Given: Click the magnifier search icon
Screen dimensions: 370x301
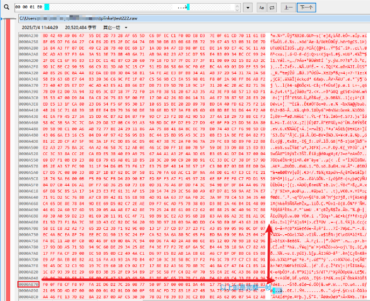Looking at the screenshot, I should pos(6,8).
